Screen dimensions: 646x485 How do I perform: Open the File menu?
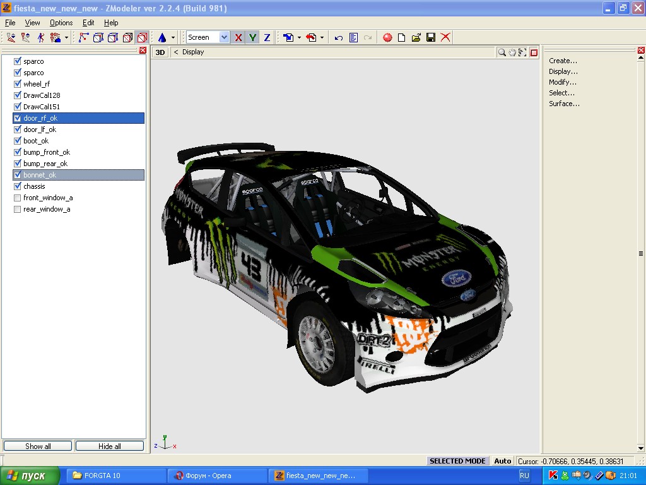pos(10,23)
